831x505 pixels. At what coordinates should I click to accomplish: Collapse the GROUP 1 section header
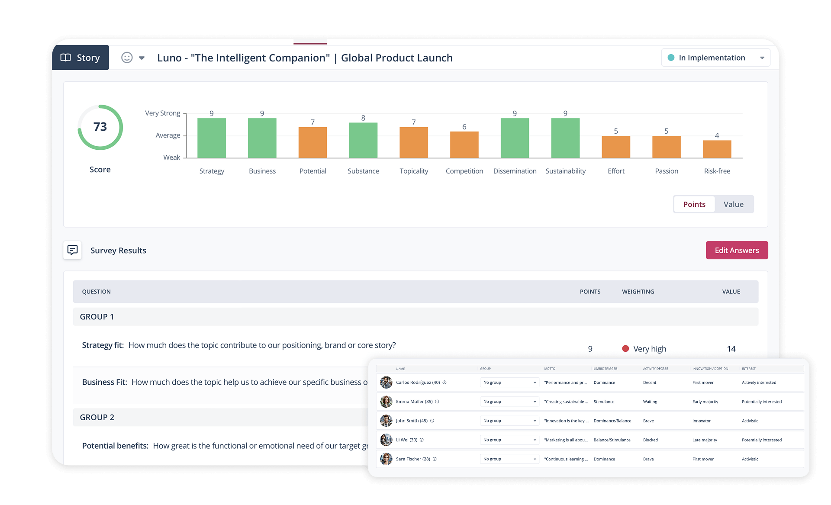pyautogui.click(x=97, y=316)
